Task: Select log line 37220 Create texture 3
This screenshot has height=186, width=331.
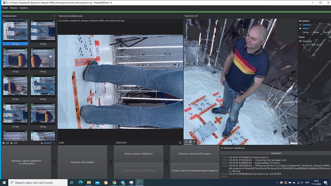Action: [249, 157]
